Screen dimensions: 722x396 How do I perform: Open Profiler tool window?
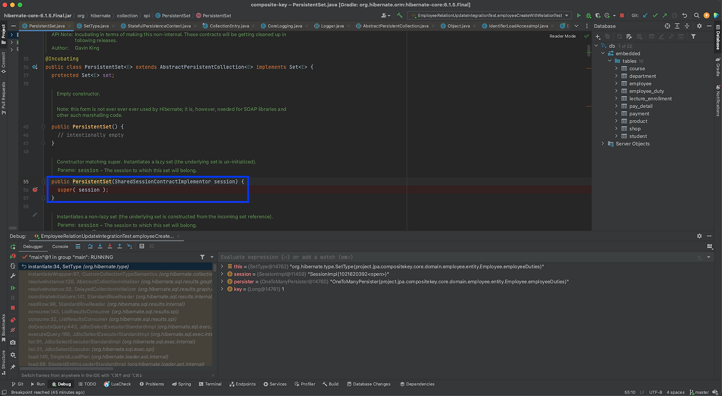pos(305,384)
